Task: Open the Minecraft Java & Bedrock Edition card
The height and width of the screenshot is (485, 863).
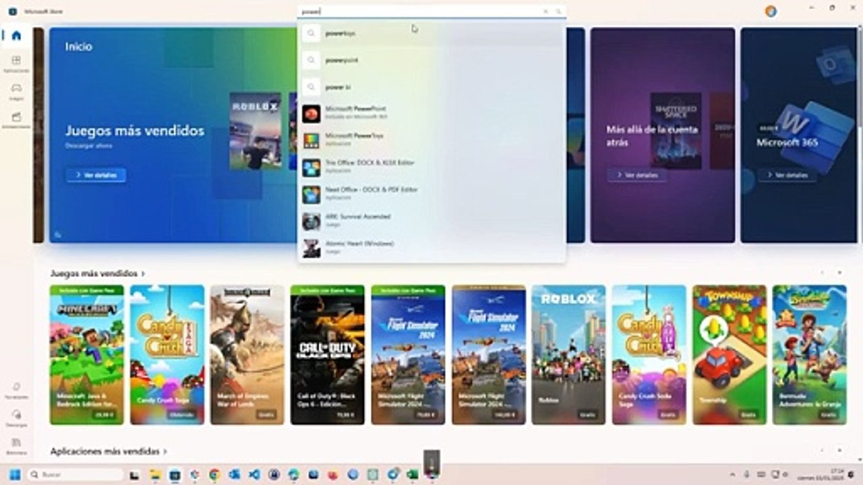Action: (x=86, y=355)
